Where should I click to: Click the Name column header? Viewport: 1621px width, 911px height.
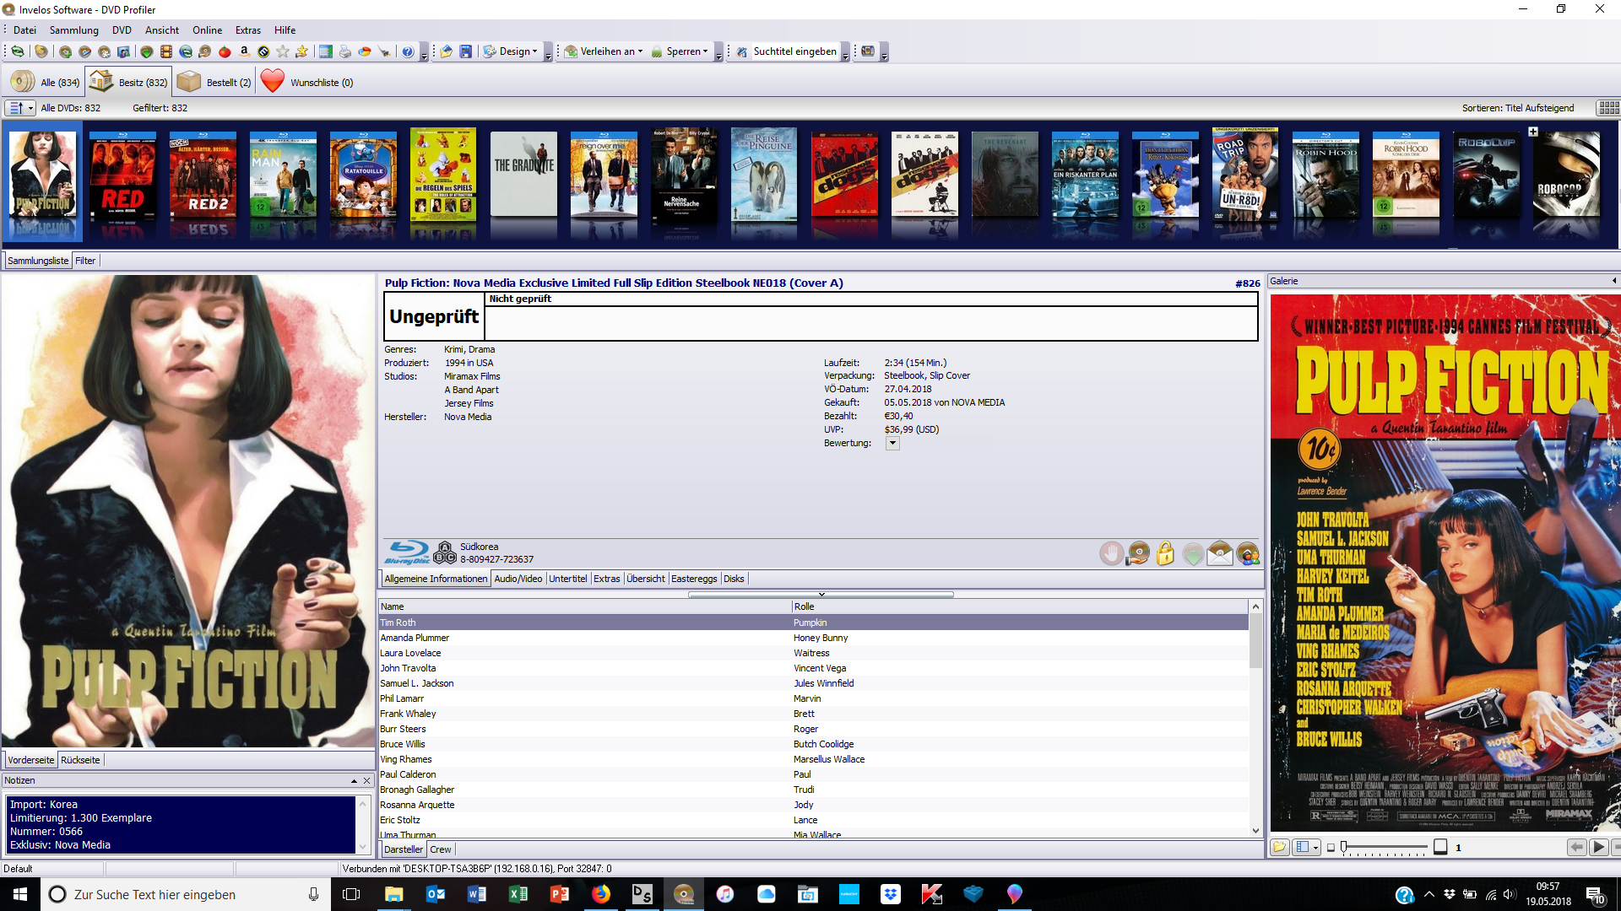coord(584,606)
